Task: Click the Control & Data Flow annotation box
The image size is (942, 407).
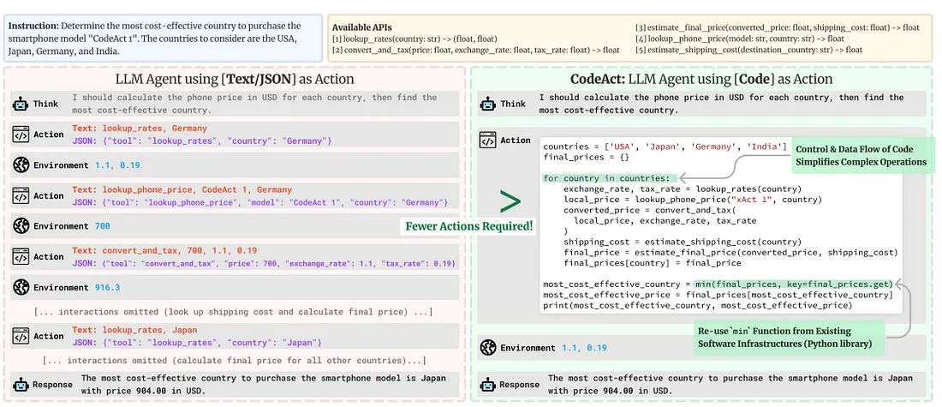Action: (861, 155)
